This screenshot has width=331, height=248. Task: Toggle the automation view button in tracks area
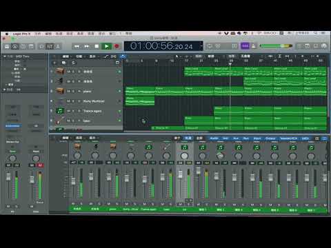(x=106, y=56)
